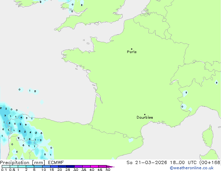Click the '(00+168)' forecast offset text

(210, 163)
